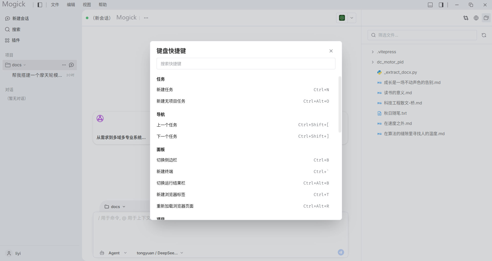Open 秋日随笔.txt file
This screenshot has width=492, height=261.
click(x=392, y=113)
